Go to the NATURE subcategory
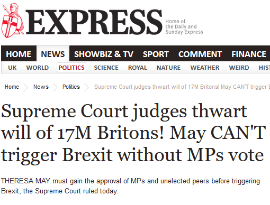Screen dimensions: 270x205 [168, 68]
